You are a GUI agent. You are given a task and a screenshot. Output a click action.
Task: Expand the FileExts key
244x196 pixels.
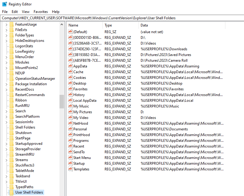coord(6,30)
